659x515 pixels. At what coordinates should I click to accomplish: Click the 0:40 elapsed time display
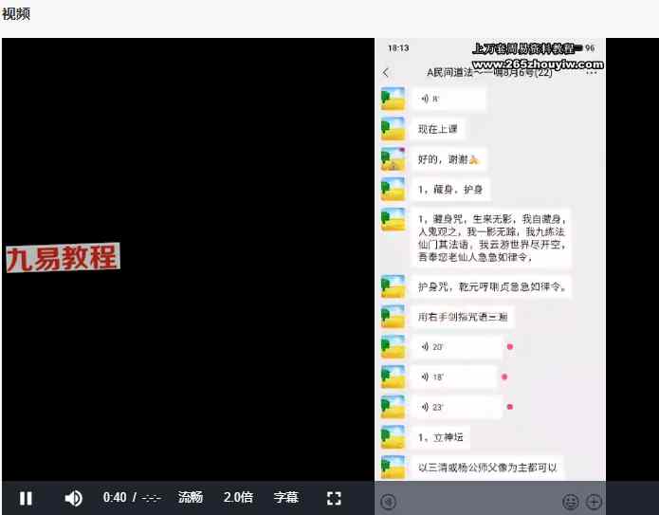pyautogui.click(x=115, y=498)
